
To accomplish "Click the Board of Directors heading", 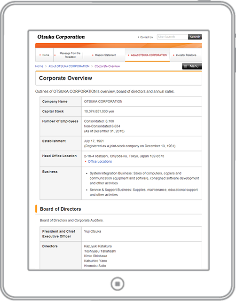I will pyautogui.click(x=61, y=209).
